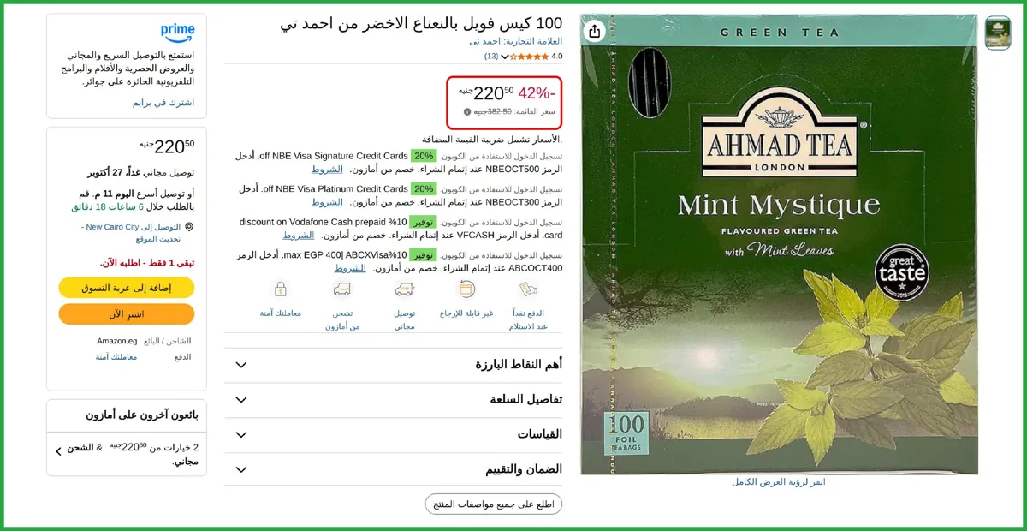Image resolution: width=1027 pixels, height=531 pixels.
Task: Click the -42% discount text
Action: 537,93
